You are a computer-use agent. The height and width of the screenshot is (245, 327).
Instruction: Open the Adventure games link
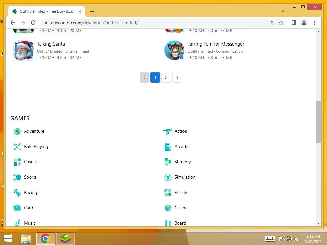pyautogui.click(x=34, y=131)
